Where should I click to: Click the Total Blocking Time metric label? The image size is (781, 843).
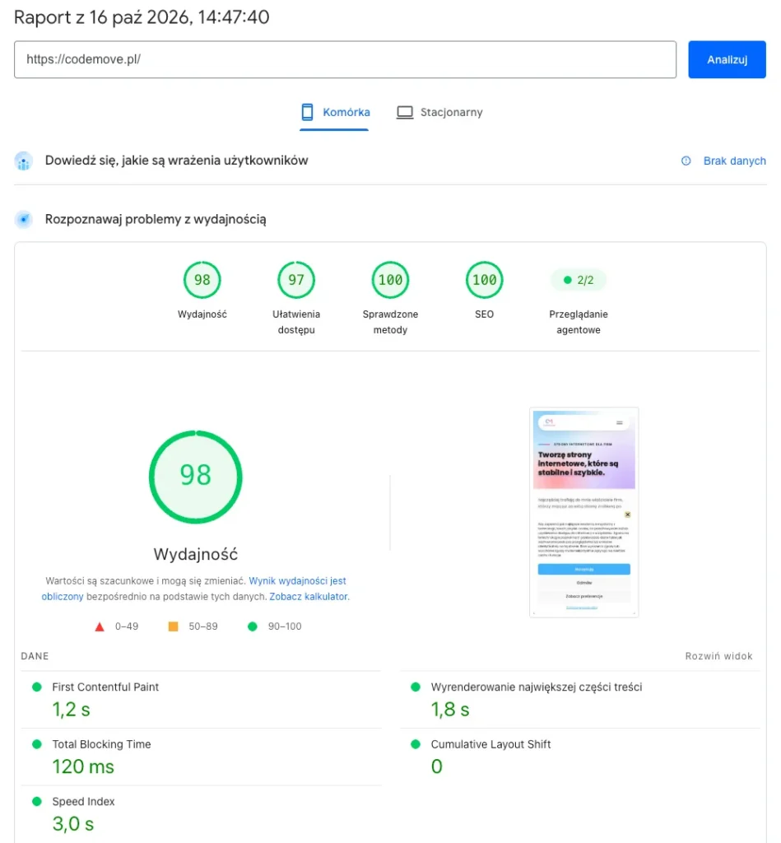101,744
